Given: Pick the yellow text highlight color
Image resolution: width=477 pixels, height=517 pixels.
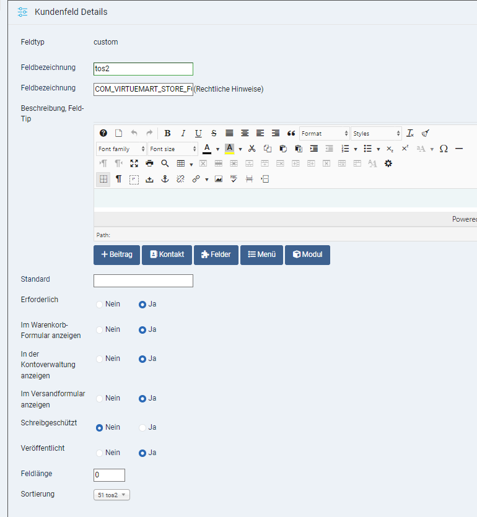Looking at the screenshot, I should click(229, 149).
